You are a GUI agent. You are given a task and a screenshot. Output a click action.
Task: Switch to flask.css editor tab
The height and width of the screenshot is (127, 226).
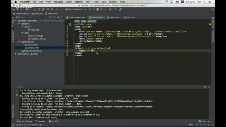coord(130,17)
